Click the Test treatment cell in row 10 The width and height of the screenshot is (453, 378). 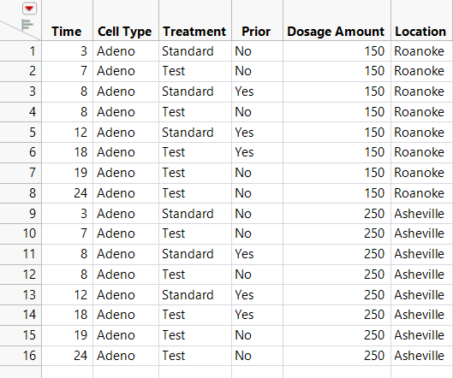[195, 233]
